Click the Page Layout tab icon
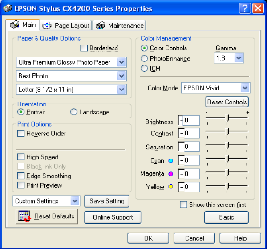The image size is (267, 249). [47, 26]
